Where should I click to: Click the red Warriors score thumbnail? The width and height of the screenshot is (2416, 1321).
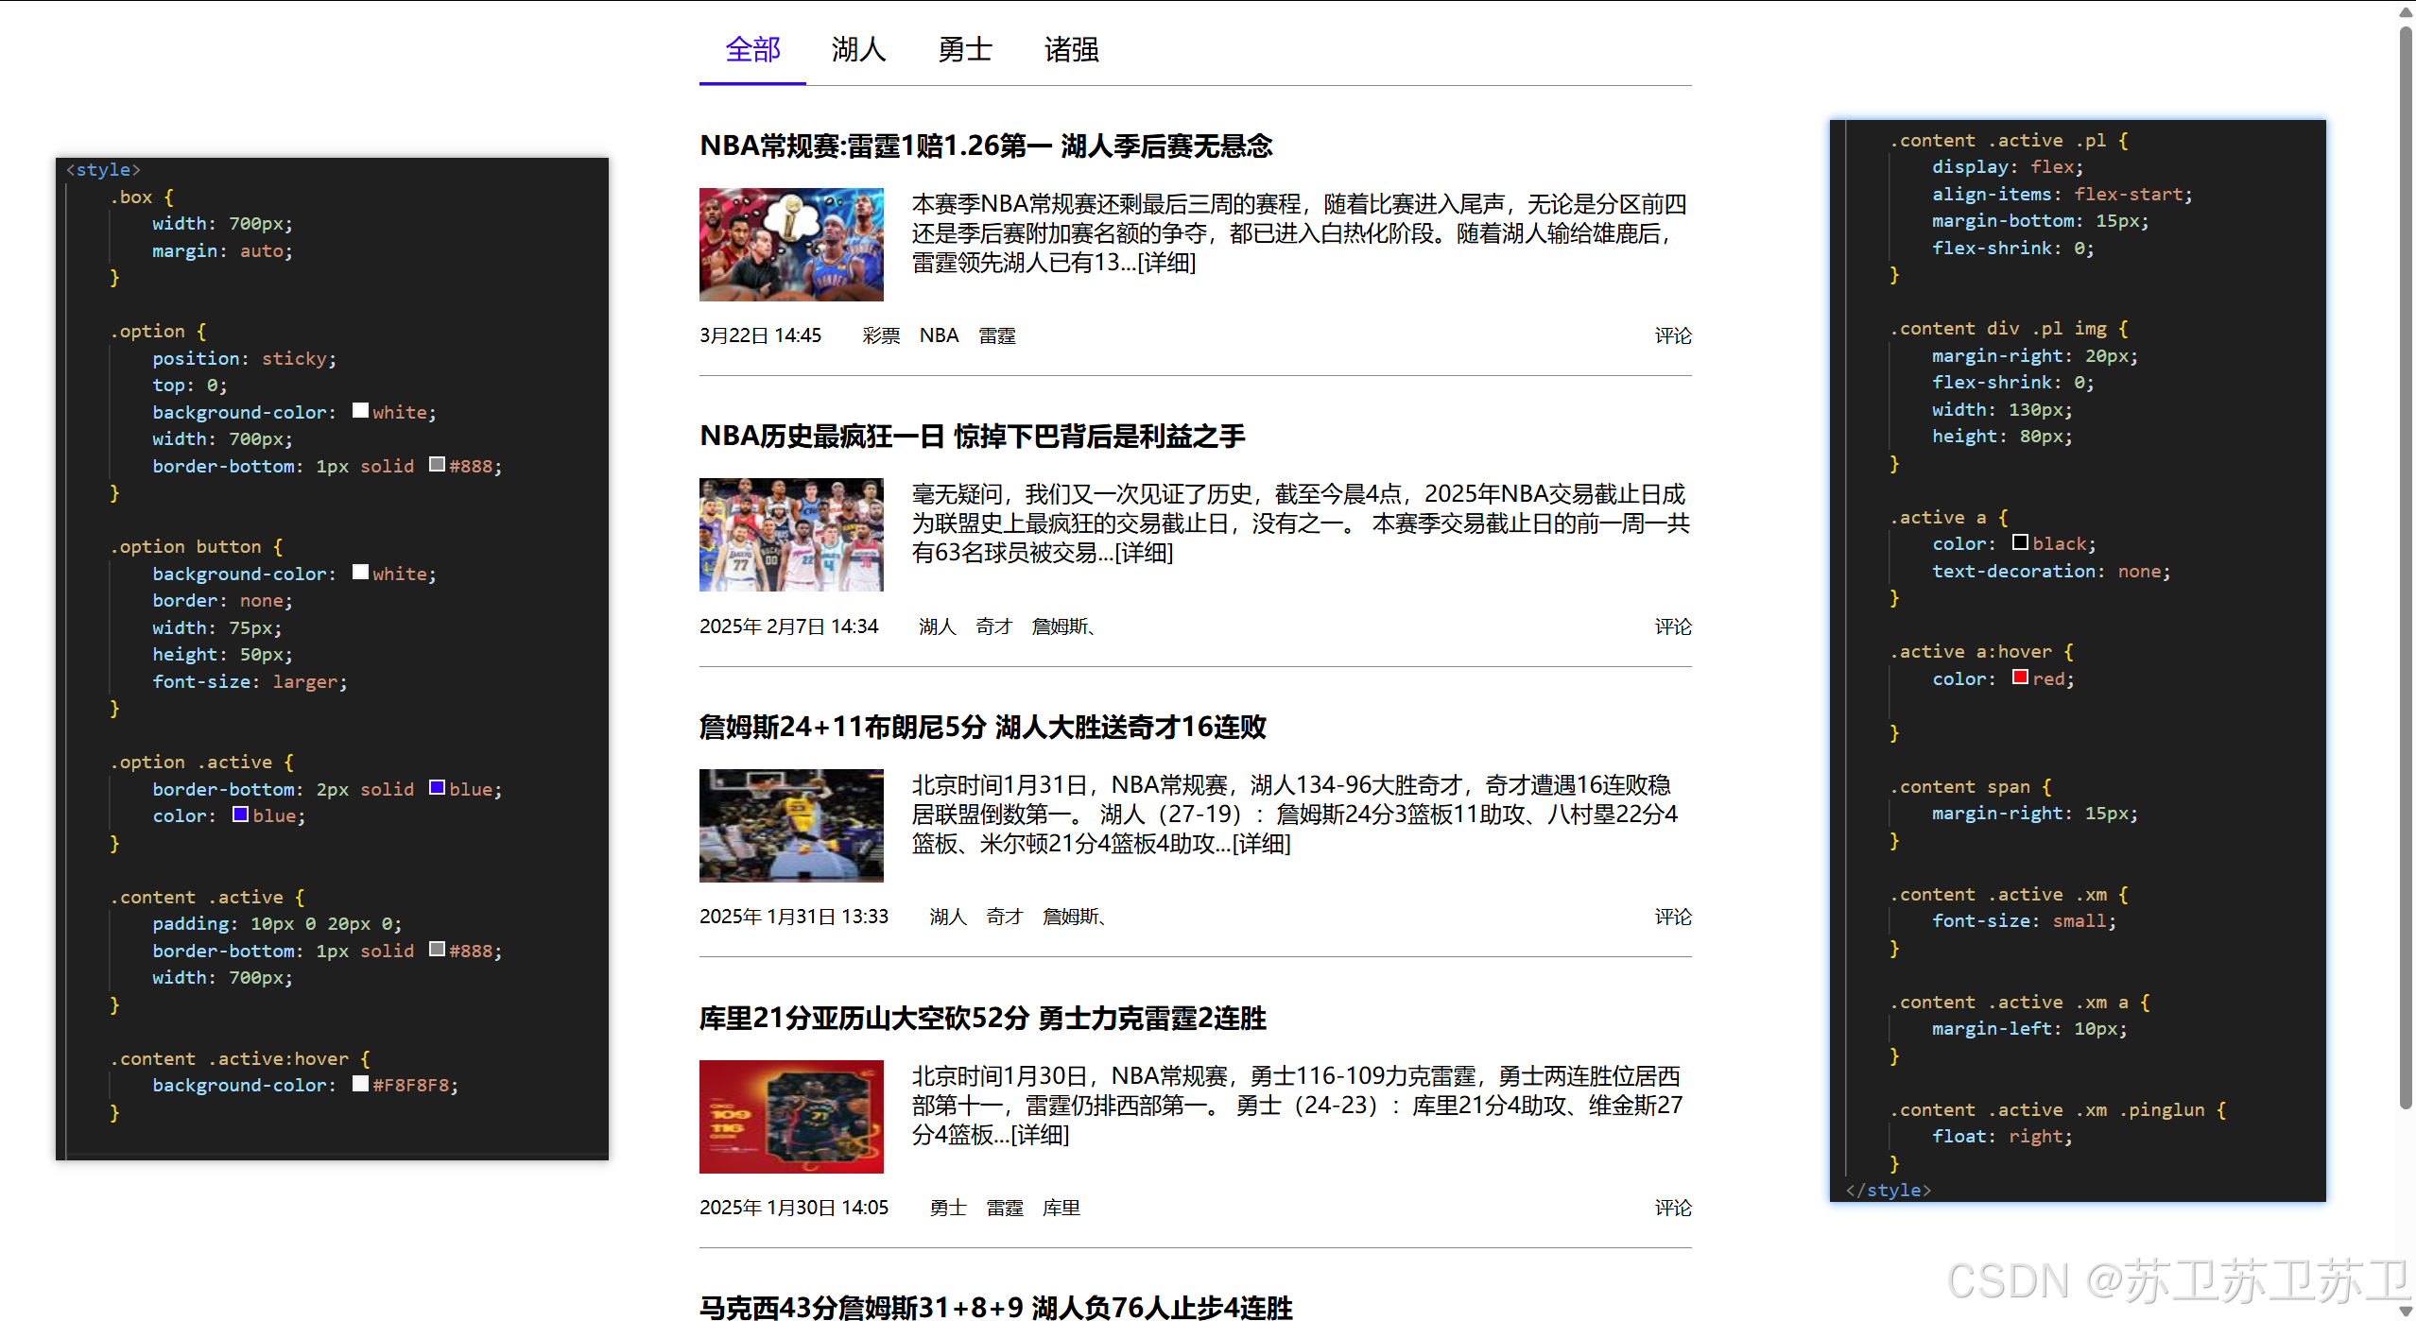click(x=791, y=1116)
